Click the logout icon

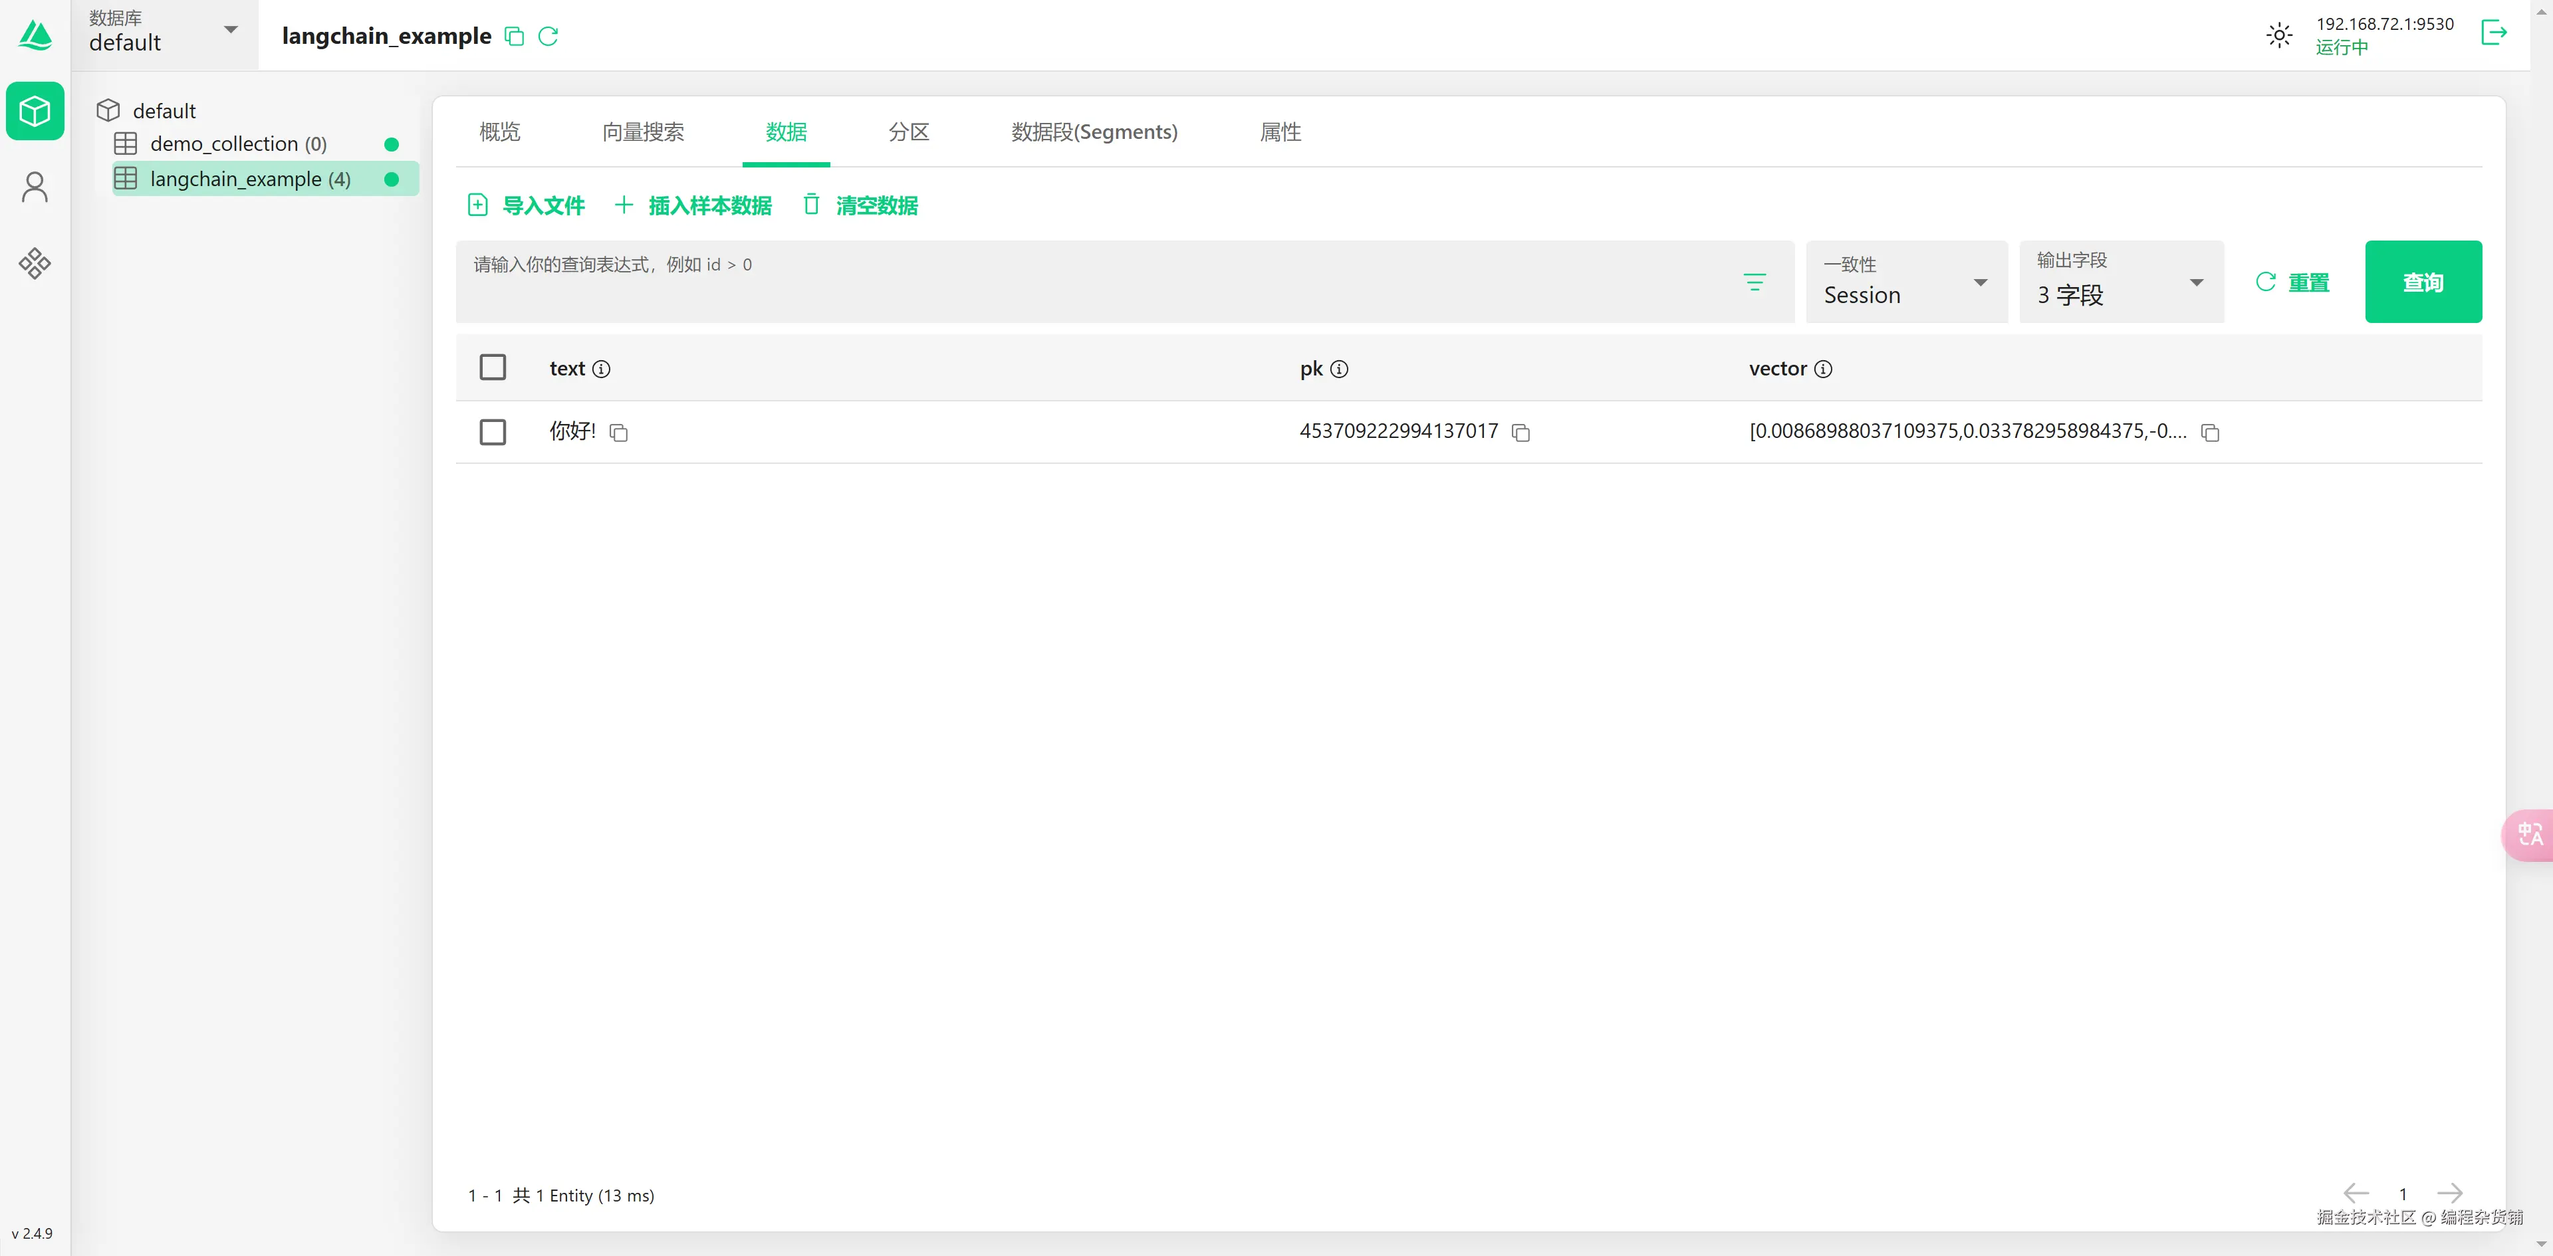[x=2494, y=33]
